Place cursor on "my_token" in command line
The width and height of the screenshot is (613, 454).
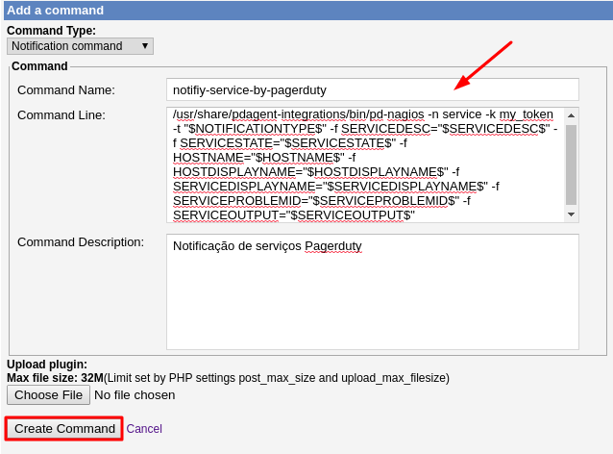[526, 114]
